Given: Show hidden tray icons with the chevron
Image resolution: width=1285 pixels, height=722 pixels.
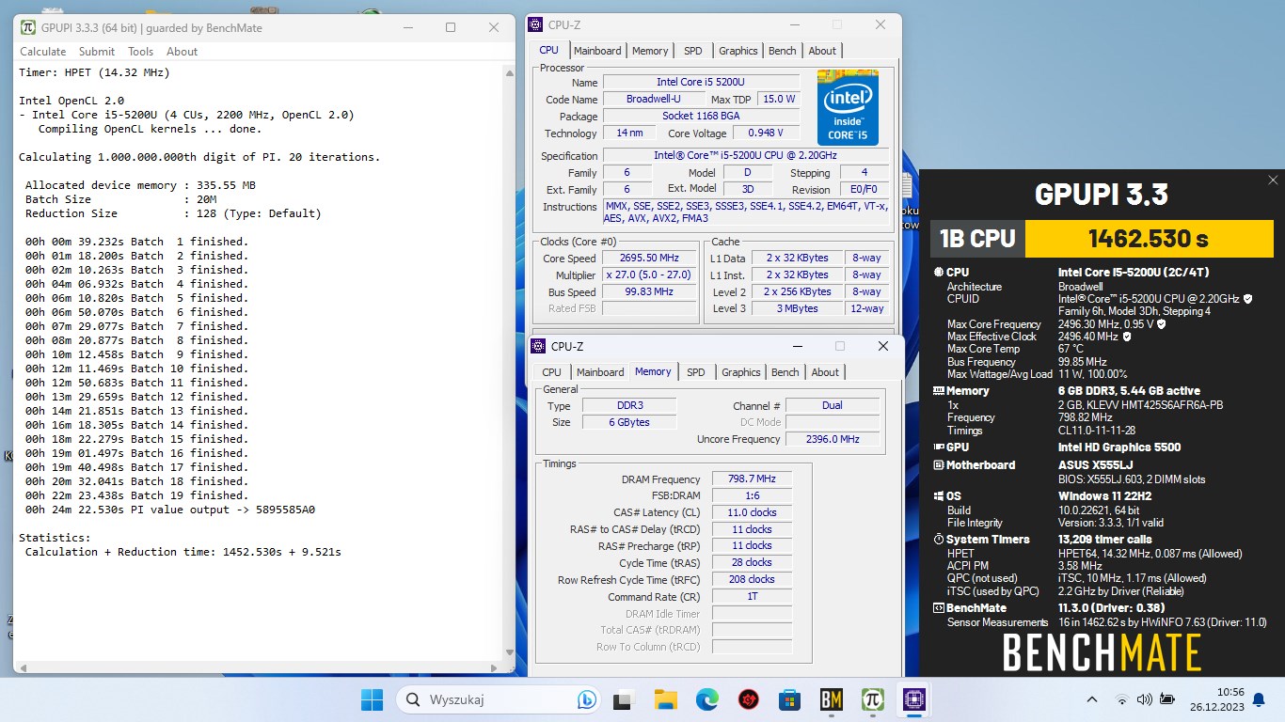Looking at the screenshot, I should pos(1092,699).
